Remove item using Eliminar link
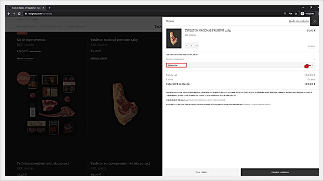This screenshot has width=324, height=181. [x=312, y=46]
